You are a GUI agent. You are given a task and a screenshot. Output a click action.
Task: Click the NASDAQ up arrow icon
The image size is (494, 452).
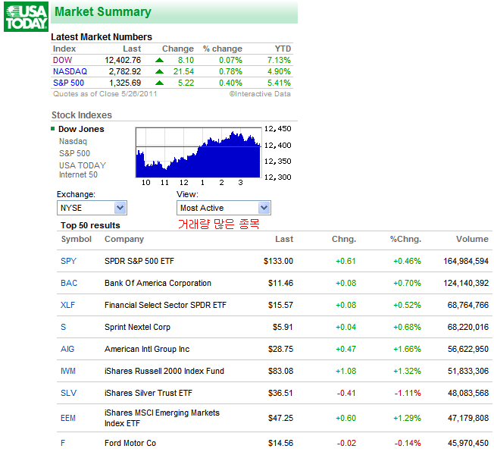(159, 71)
